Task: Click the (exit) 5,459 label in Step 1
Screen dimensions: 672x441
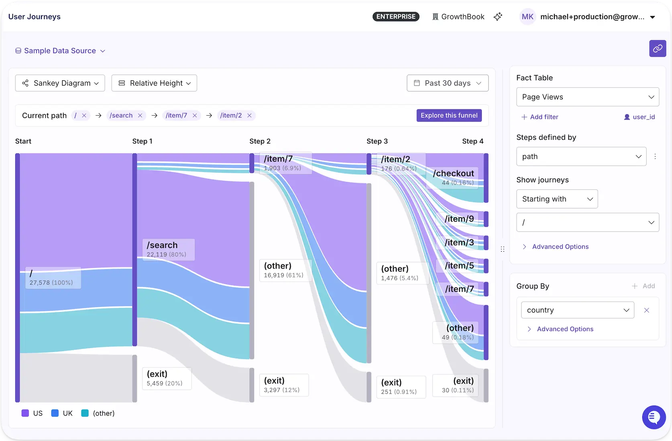Action: pos(167,378)
